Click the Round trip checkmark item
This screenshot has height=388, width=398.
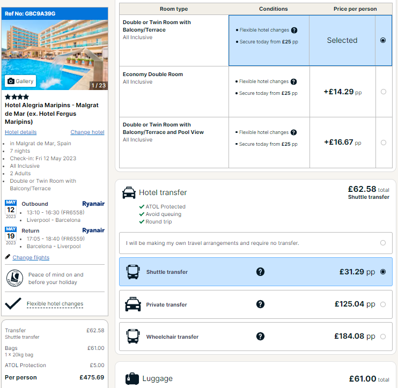pos(156,222)
